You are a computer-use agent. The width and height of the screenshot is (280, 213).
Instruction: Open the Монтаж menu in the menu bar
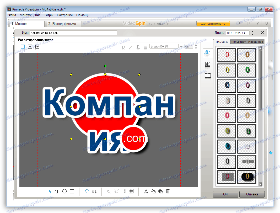25,15
